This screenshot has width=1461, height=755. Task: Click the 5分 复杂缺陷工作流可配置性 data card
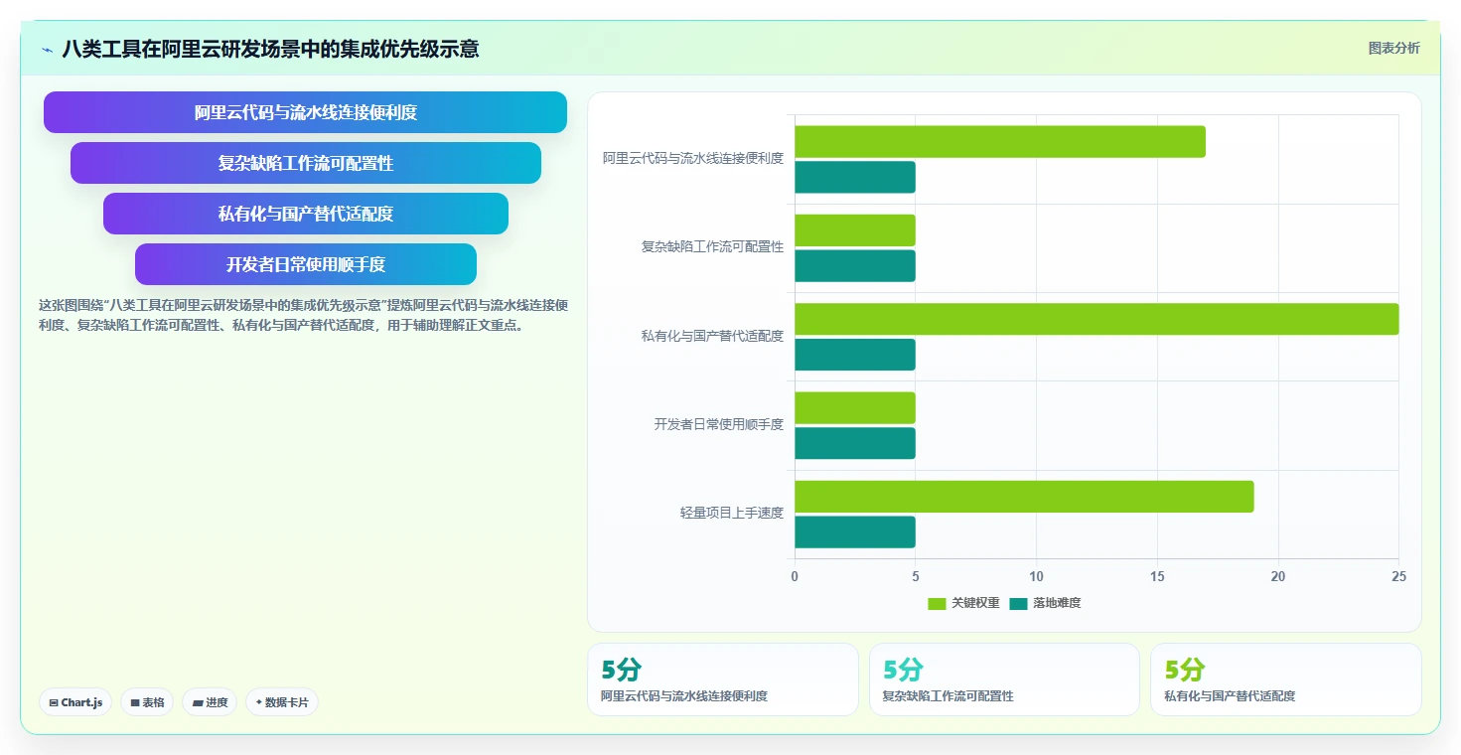coord(1004,679)
